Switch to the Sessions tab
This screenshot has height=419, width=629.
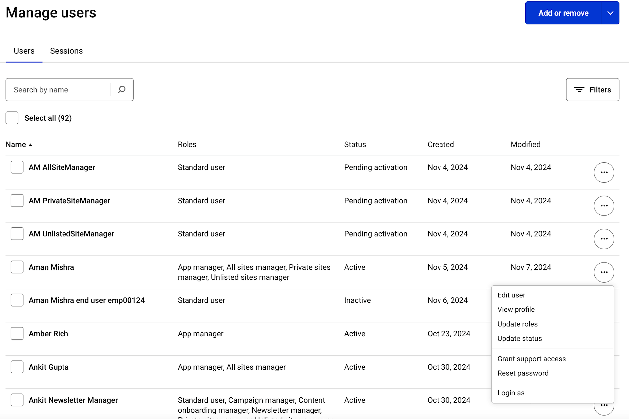[x=66, y=51]
